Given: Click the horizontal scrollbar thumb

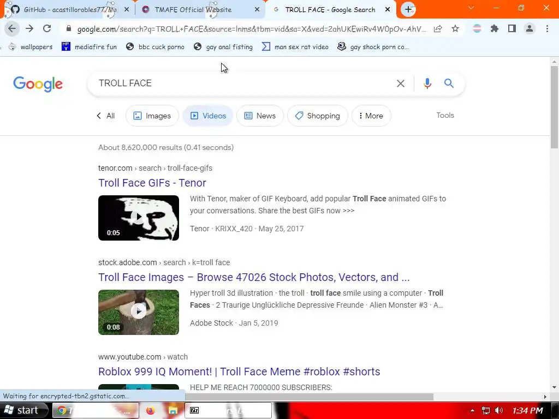Looking at the screenshot, I should tap(309, 397).
